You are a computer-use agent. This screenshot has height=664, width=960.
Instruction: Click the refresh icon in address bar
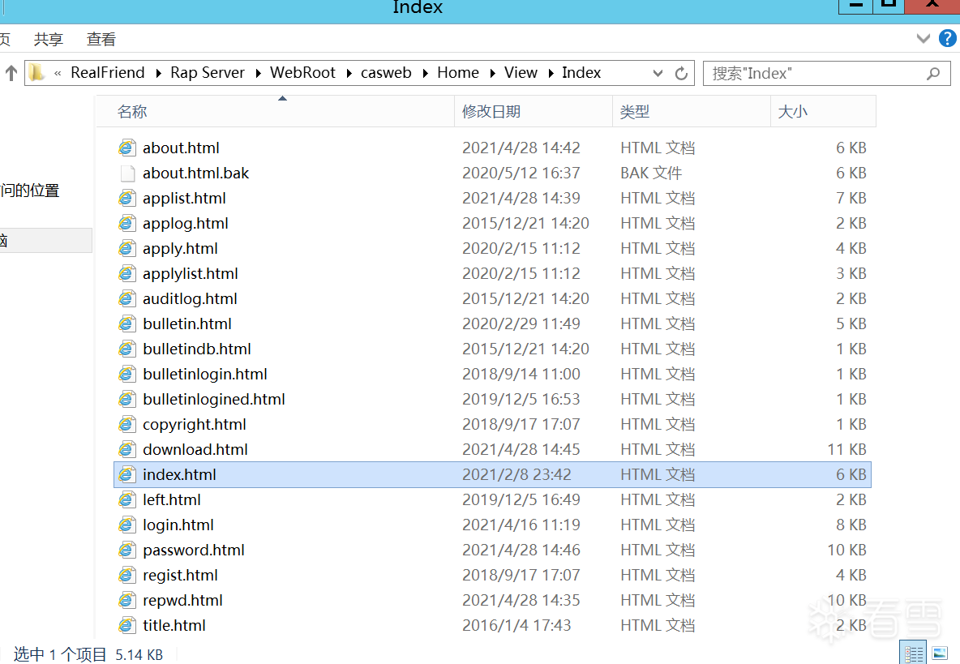click(x=681, y=73)
